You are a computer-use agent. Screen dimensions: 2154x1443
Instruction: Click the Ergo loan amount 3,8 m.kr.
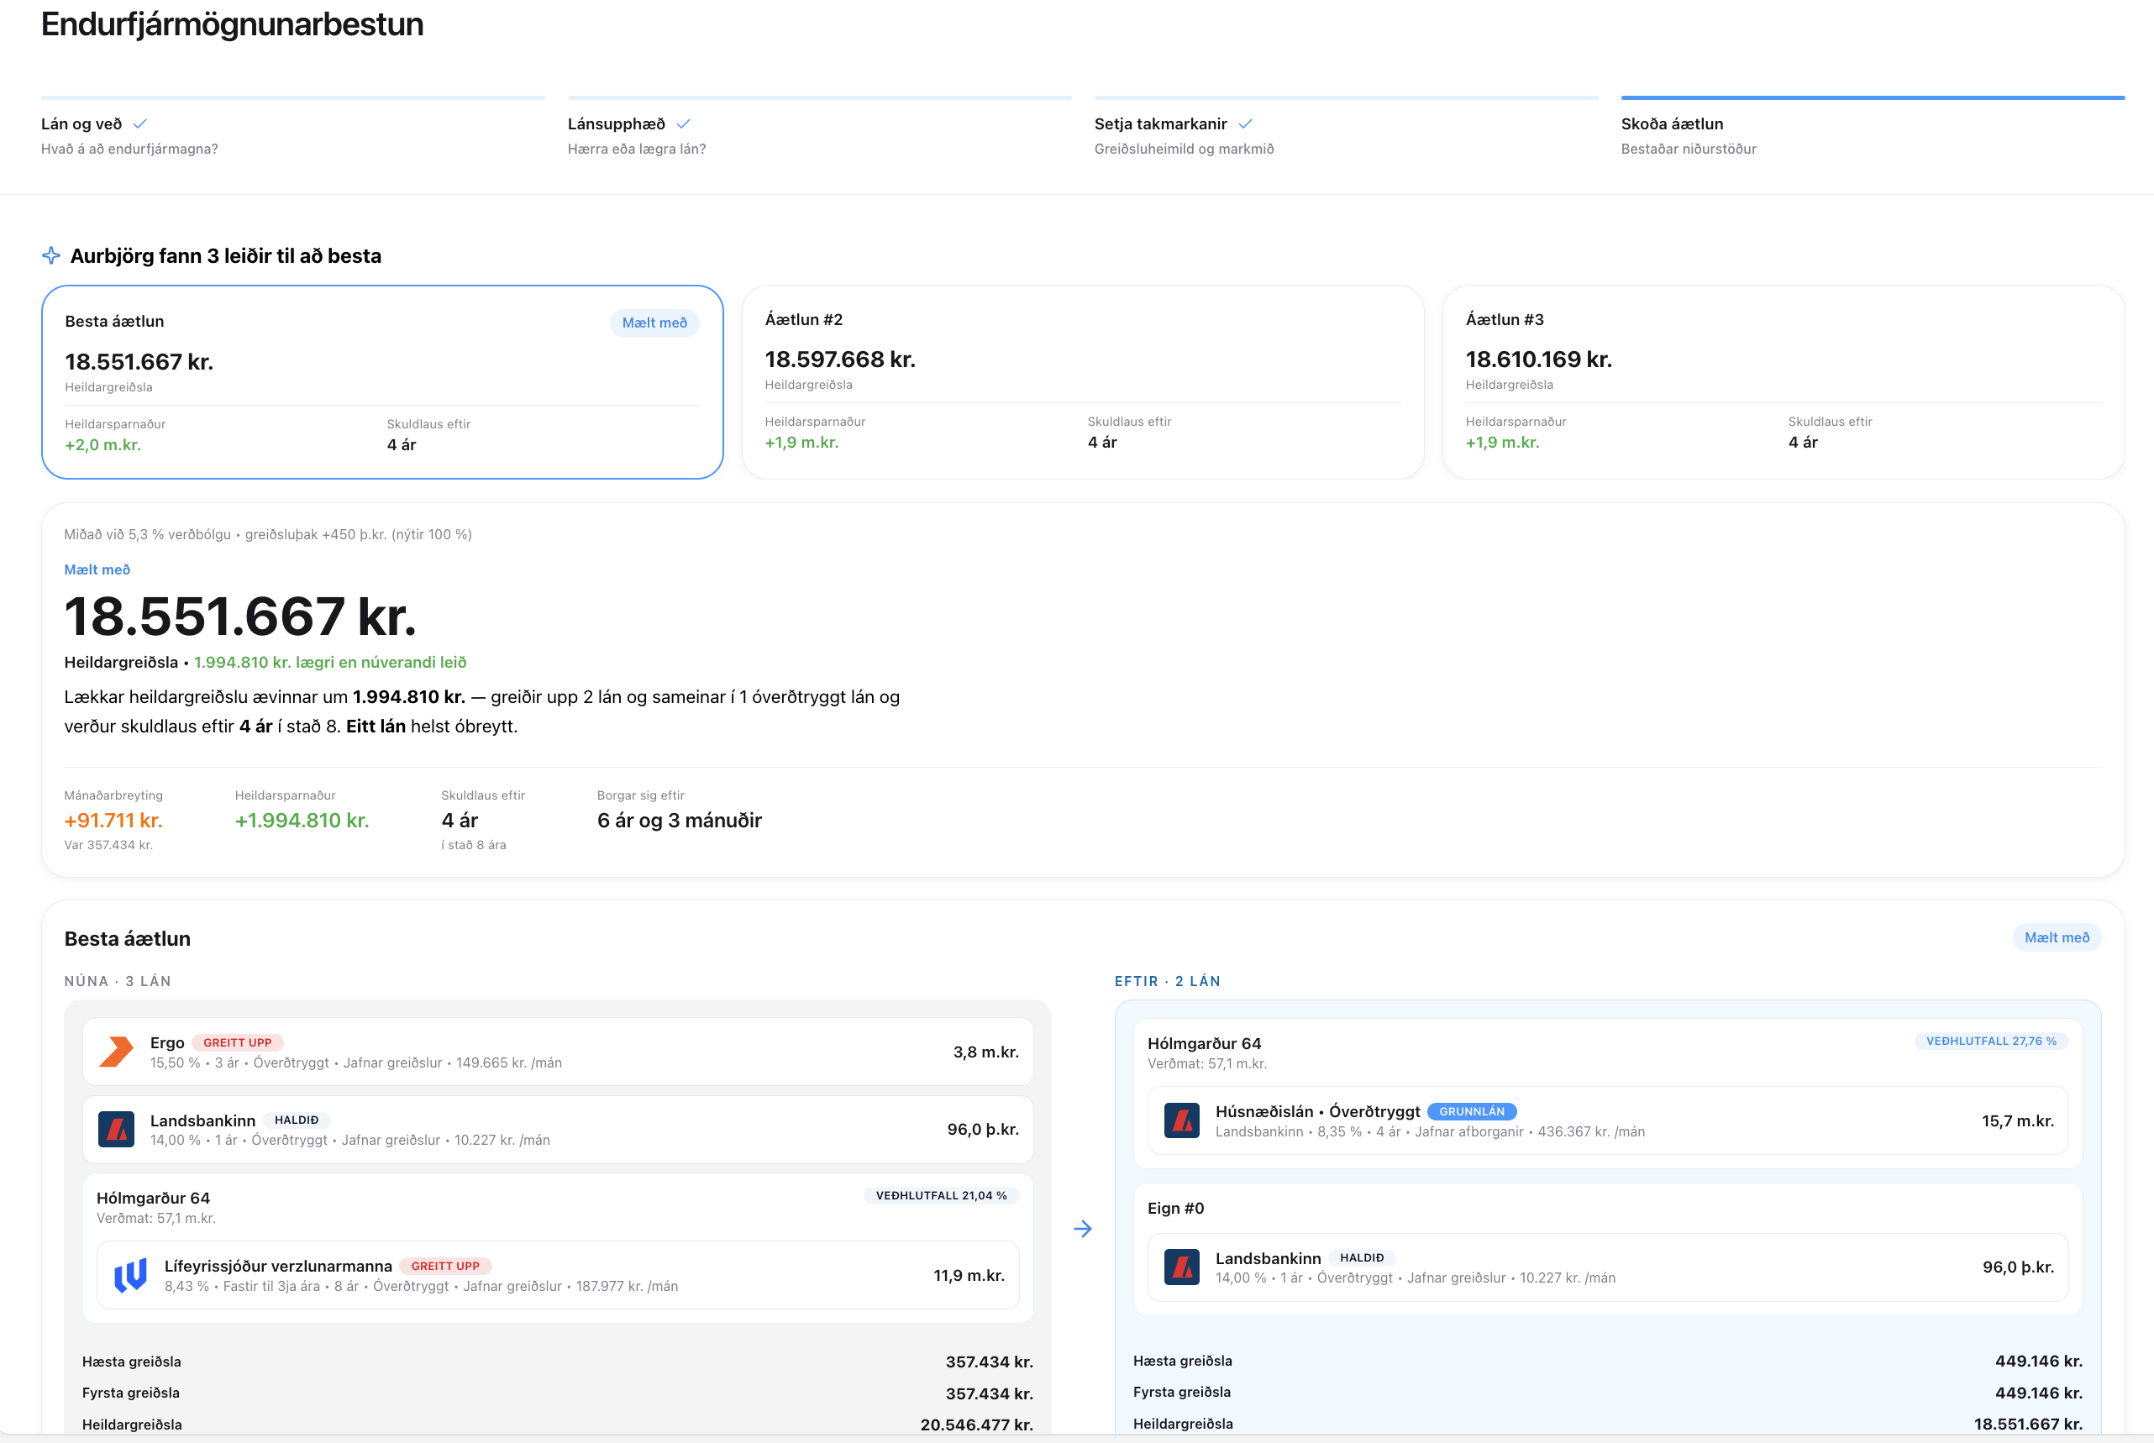coord(986,1052)
